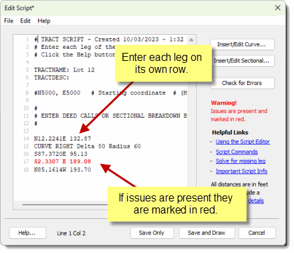Click the Line 1 Col 2 status text
294x253 pixels.
(71, 234)
